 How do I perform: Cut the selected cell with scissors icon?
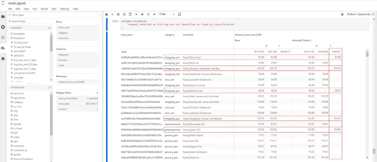tap(118, 14)
